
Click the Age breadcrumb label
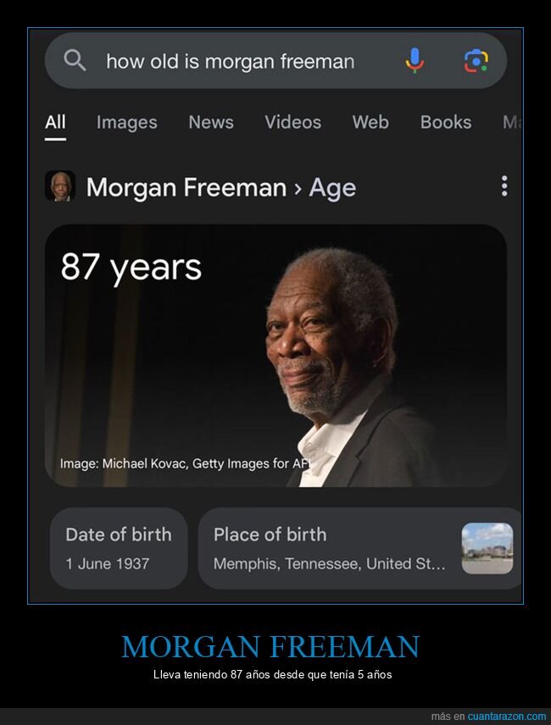(x=332, y=188)
